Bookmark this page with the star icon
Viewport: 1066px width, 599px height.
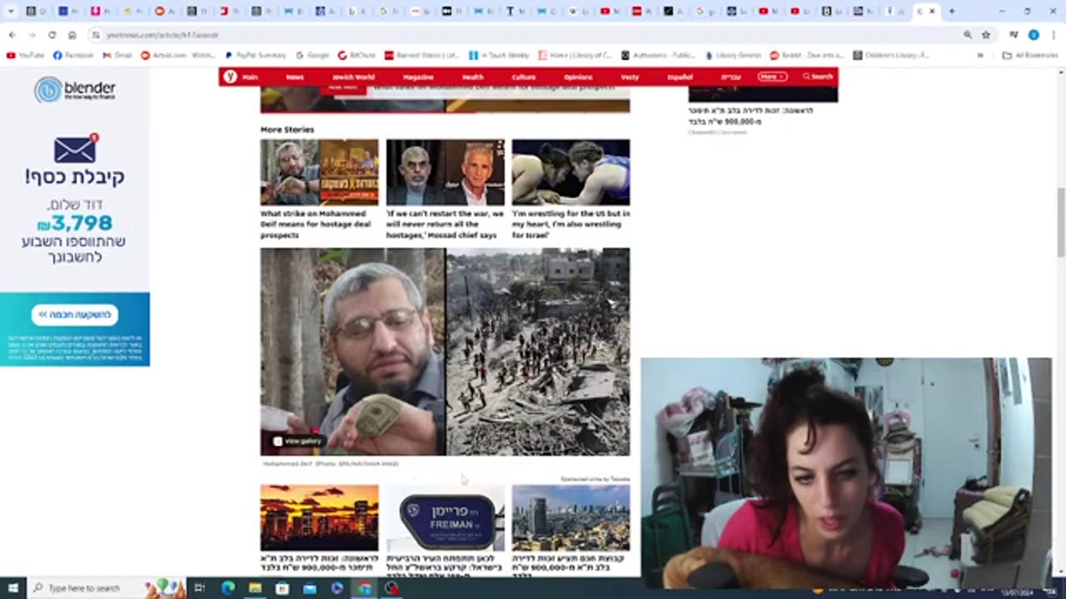pos(986,35)
